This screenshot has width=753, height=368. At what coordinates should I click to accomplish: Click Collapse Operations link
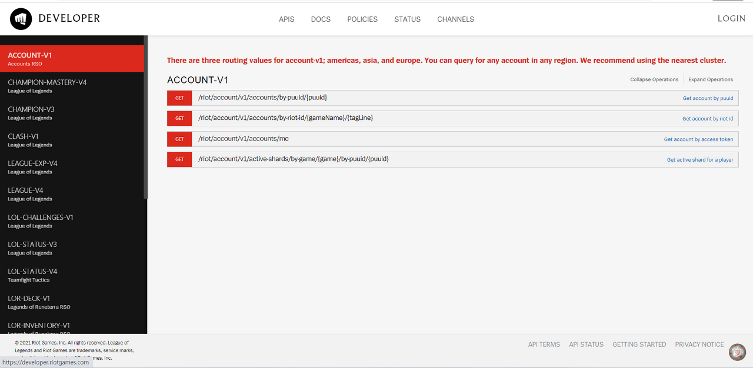tap(654, 79)
